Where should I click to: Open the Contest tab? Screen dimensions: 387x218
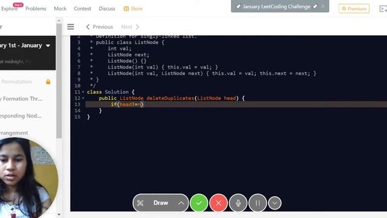pyautogui.click(x=82, y=8)
